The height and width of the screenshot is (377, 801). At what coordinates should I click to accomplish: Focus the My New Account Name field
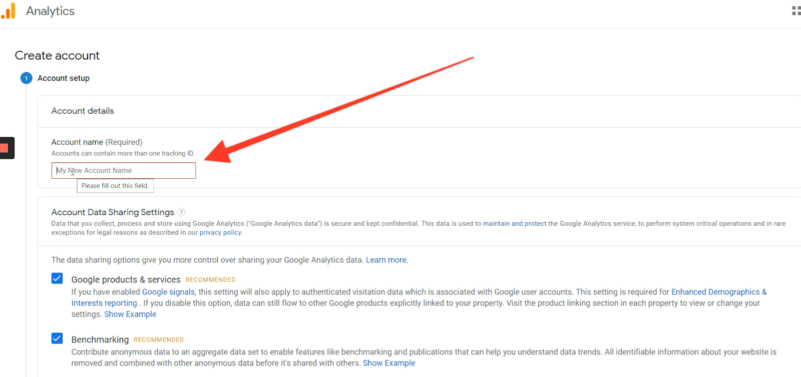tap(124, 170)
